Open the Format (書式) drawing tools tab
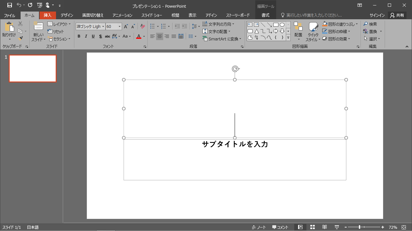 click(x=266, y=15)
